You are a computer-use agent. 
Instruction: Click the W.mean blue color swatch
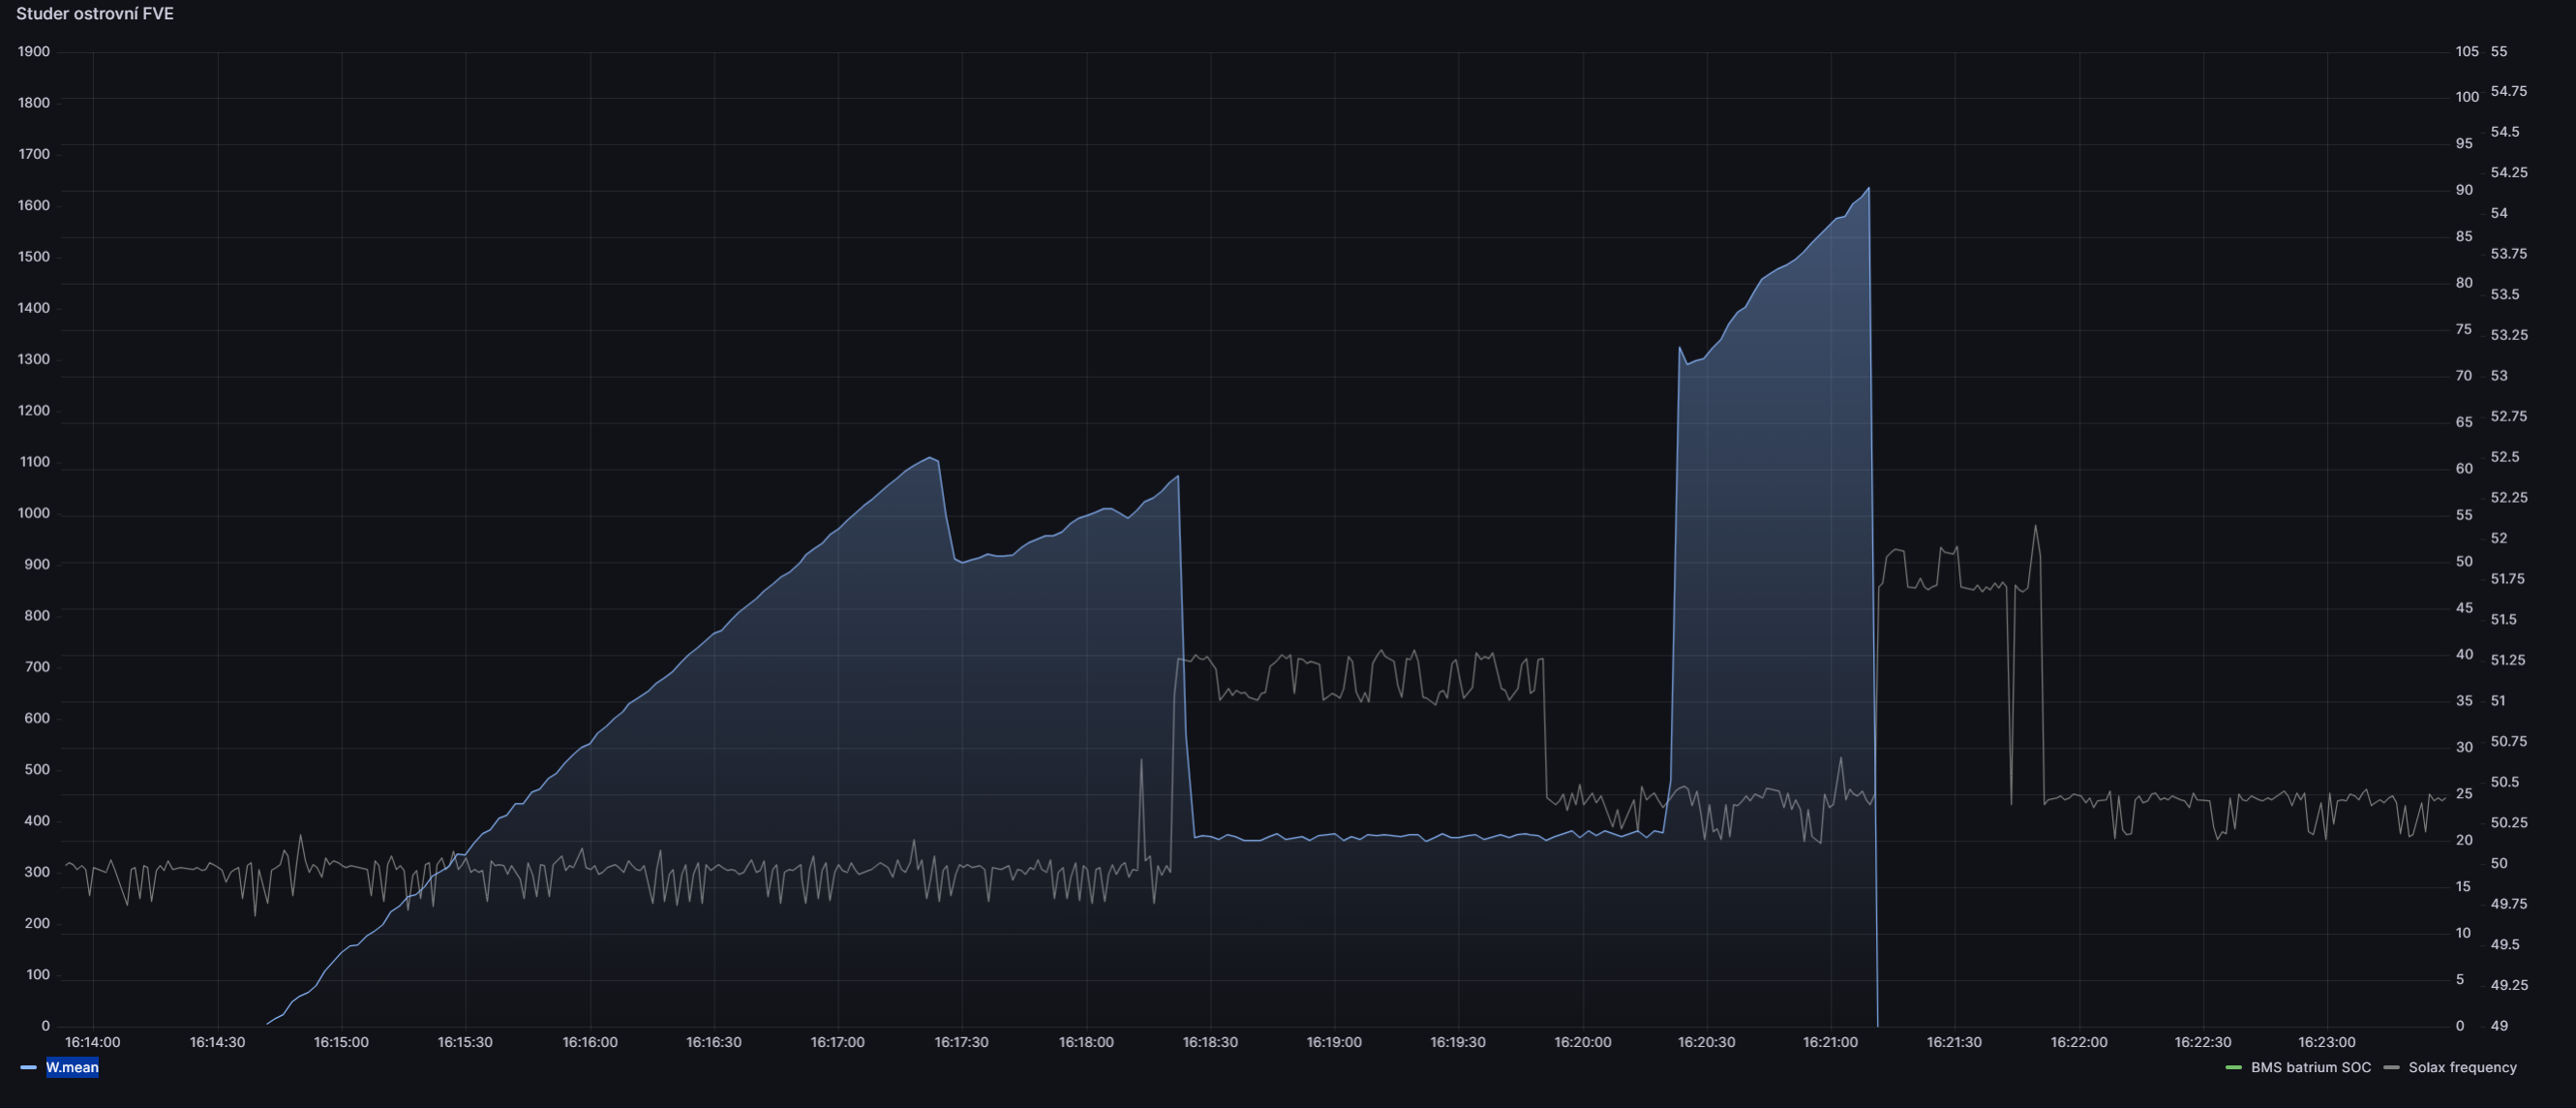tap(28, 1067)
